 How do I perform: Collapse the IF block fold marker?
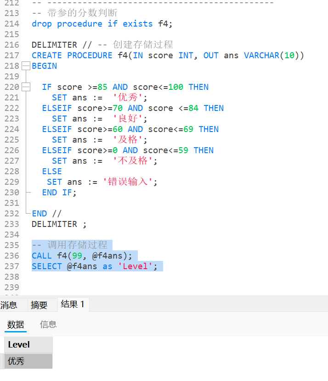[26, 87]
